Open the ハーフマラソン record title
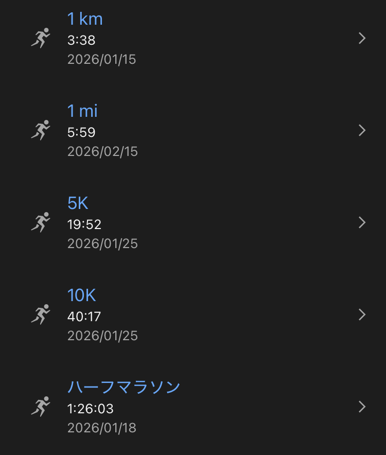The width and height of the screenshot is (386, 455). click(x=124, y=387)
